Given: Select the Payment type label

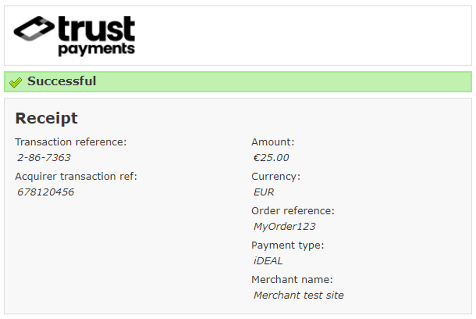Looking at the screenshot, I should click(x=288, y=245).
